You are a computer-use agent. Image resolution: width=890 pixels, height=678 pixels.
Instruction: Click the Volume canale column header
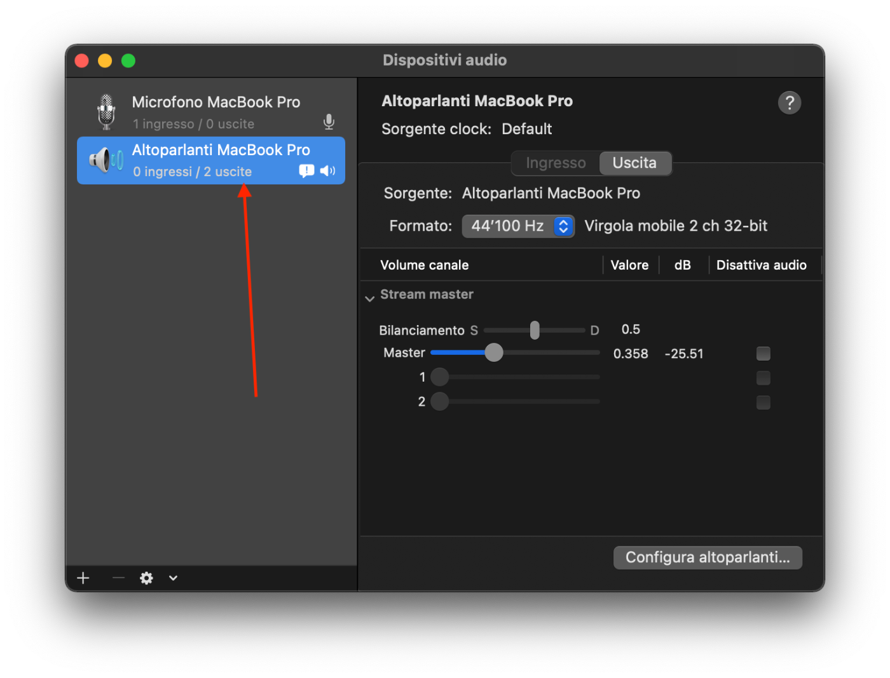tap(424, 265)
